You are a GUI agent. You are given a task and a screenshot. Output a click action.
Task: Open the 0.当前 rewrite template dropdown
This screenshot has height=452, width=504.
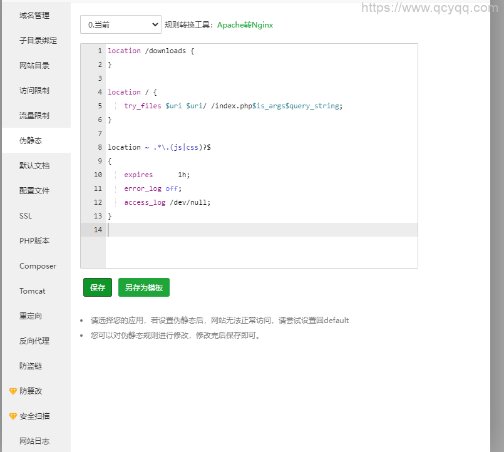tap(121, 24)
